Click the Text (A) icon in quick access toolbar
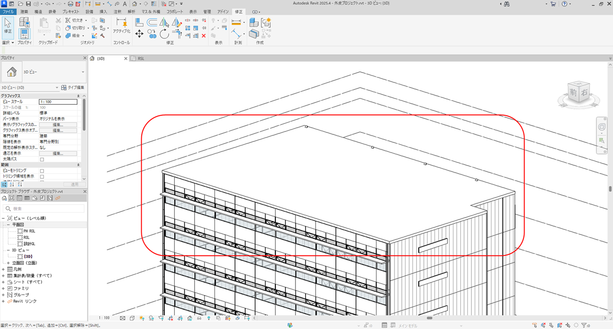 125,4
